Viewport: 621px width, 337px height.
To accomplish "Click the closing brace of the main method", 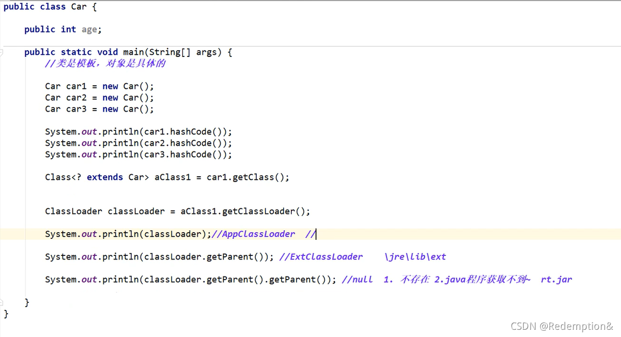I will point(27,302).
